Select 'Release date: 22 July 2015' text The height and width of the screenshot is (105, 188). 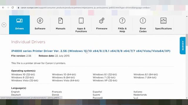[x=54, y=56]
